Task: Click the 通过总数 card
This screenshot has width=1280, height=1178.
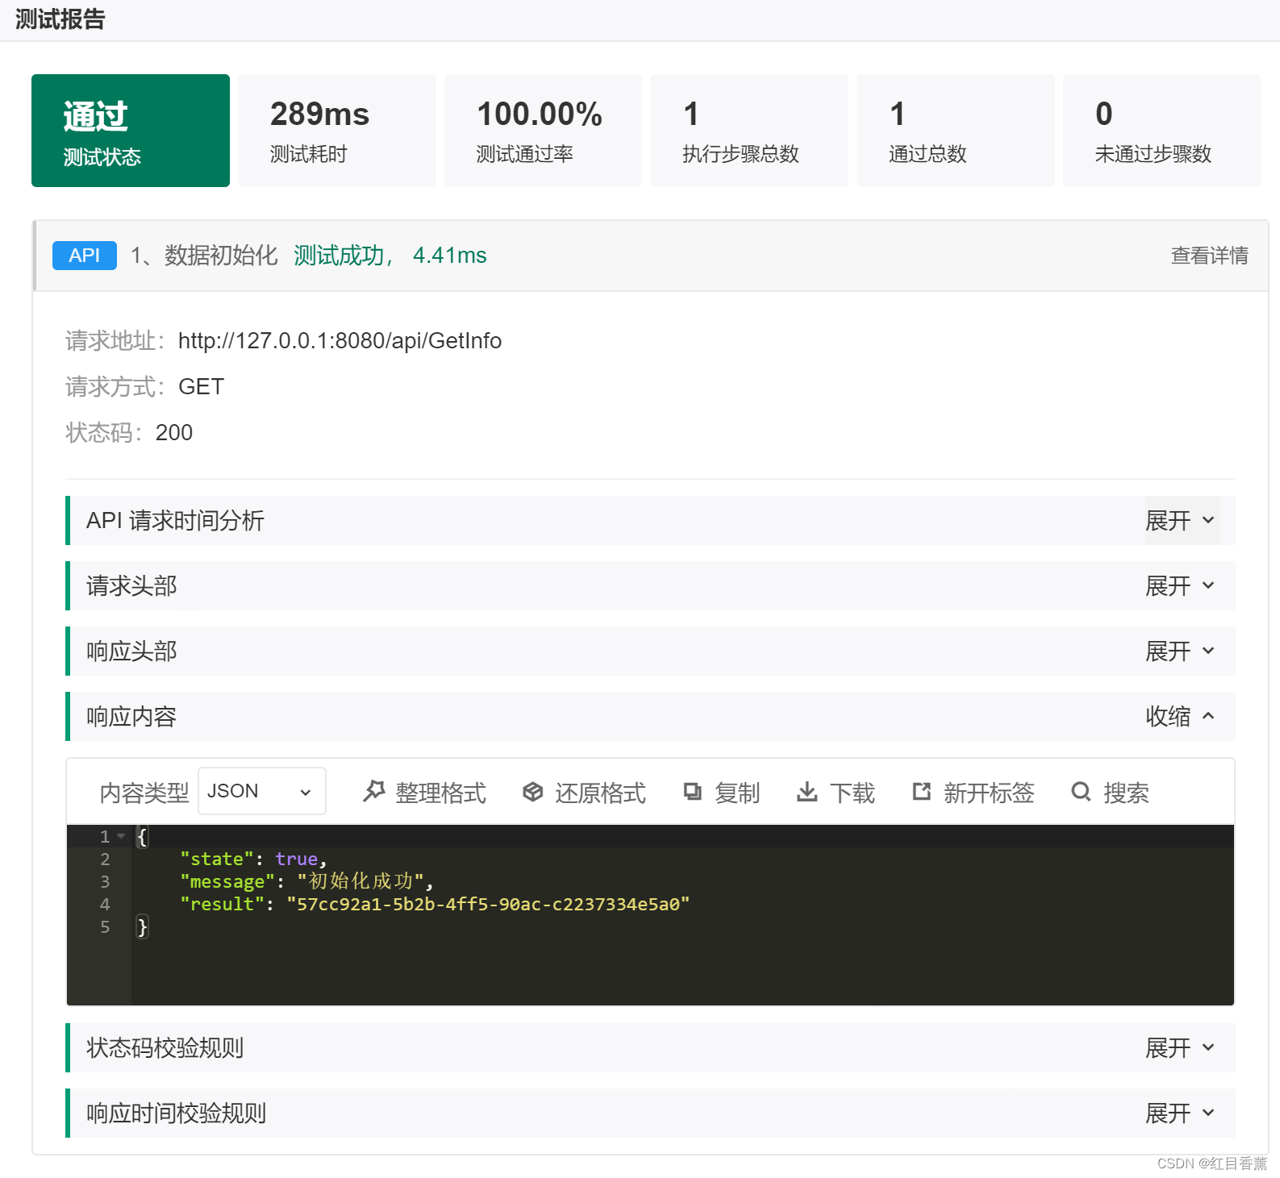Action: pyautogui.click(x=956, y=131)
